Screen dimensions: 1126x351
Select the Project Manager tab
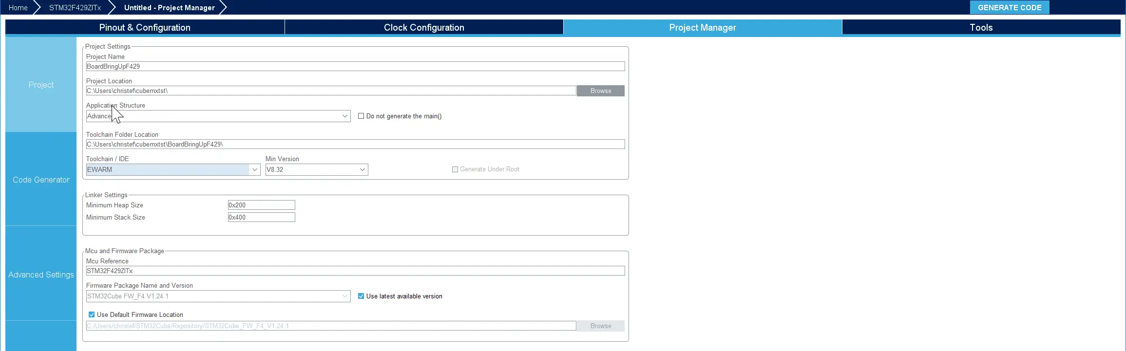tap(702, 28)
